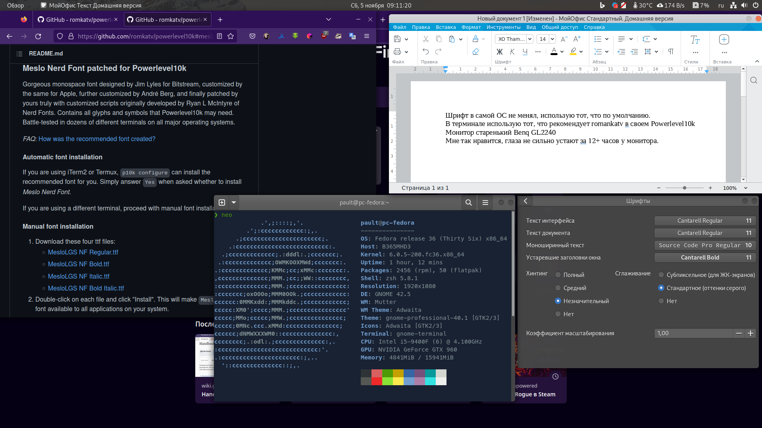Open the Формат menu
Screen dimensions: 762x428
(x=471, y=27)
